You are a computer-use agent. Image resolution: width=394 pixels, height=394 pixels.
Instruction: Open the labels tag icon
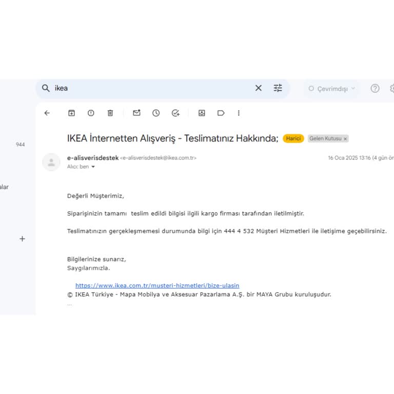coord(221,113)
